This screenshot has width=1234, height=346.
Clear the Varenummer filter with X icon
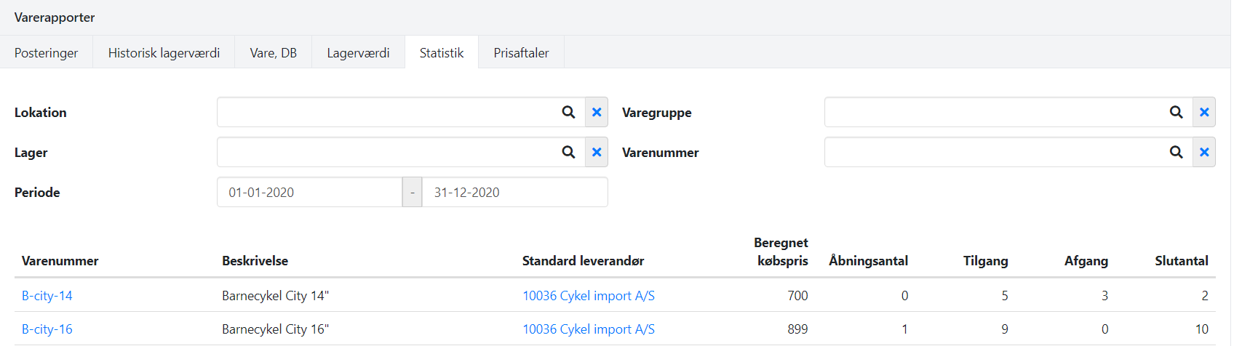pyautogui.click(x=1204, y=152)
